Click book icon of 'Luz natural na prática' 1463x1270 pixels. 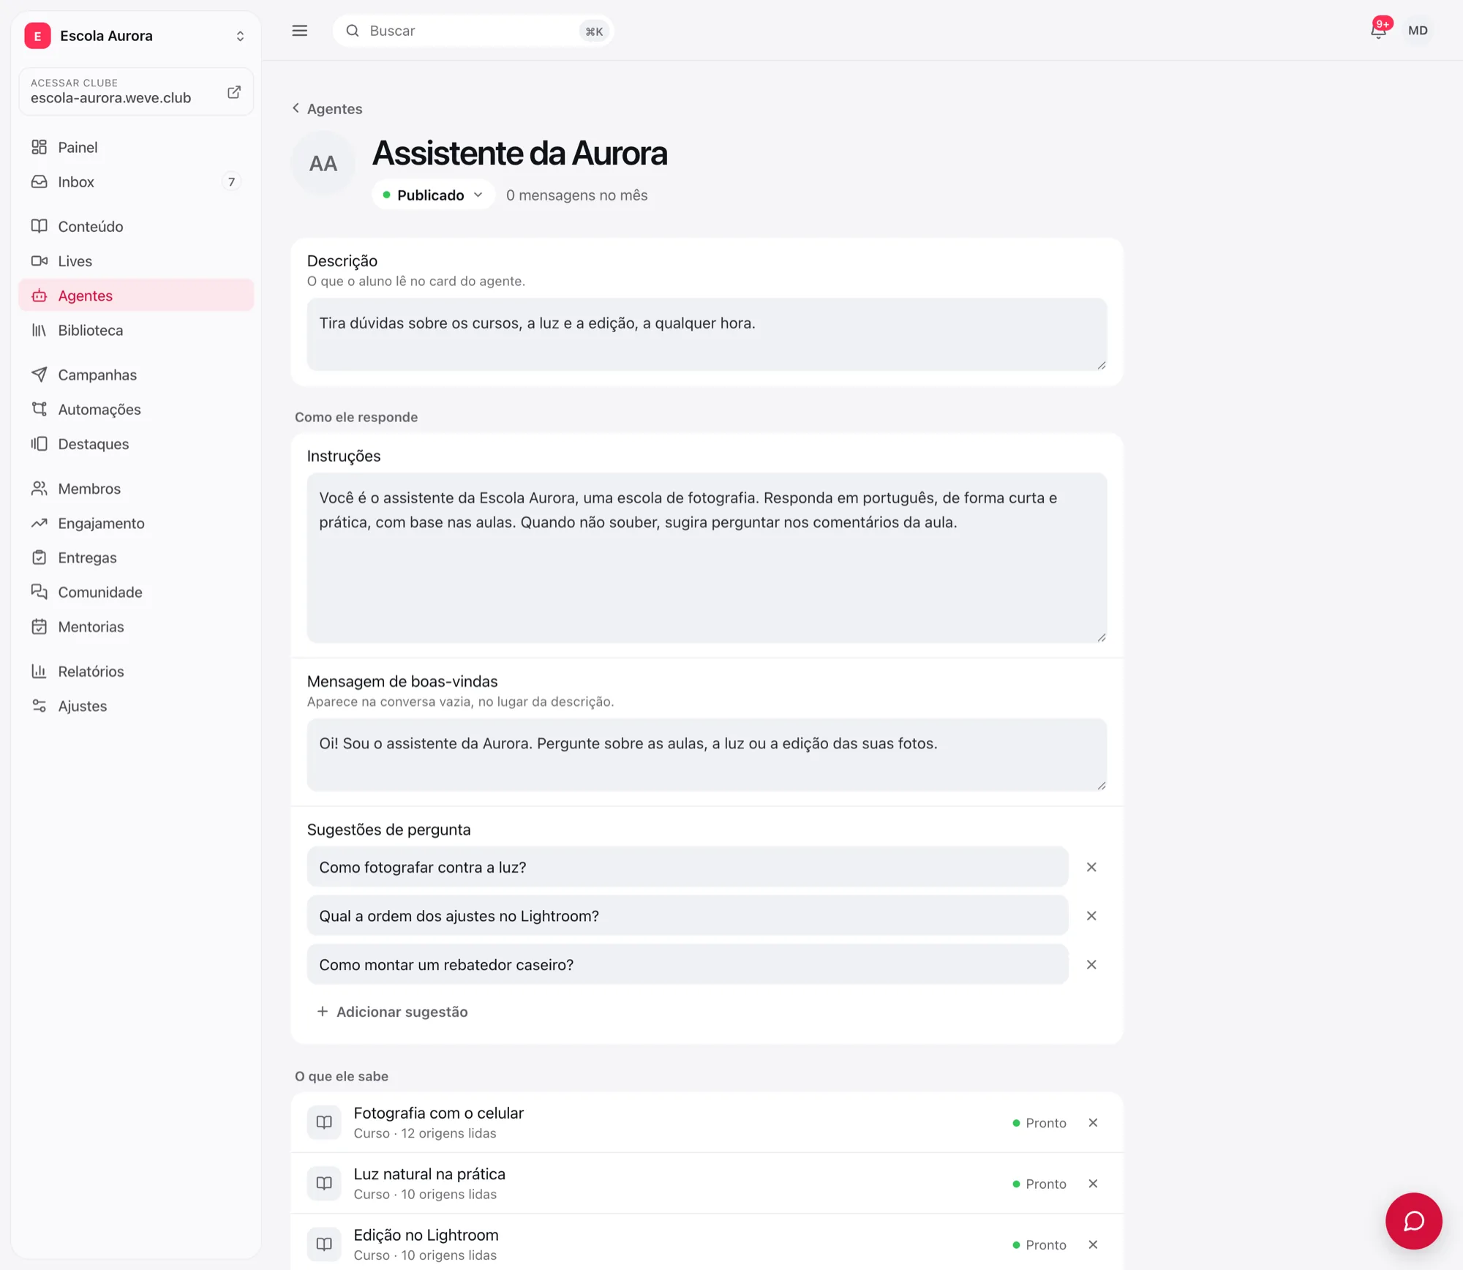point(324,1183)
